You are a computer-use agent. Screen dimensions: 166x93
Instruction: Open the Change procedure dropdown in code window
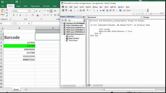pos(154,17)
